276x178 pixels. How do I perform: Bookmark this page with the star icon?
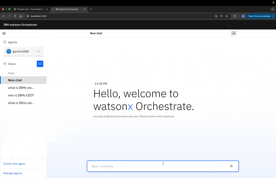pyautogui.click(x=227, y=16)
